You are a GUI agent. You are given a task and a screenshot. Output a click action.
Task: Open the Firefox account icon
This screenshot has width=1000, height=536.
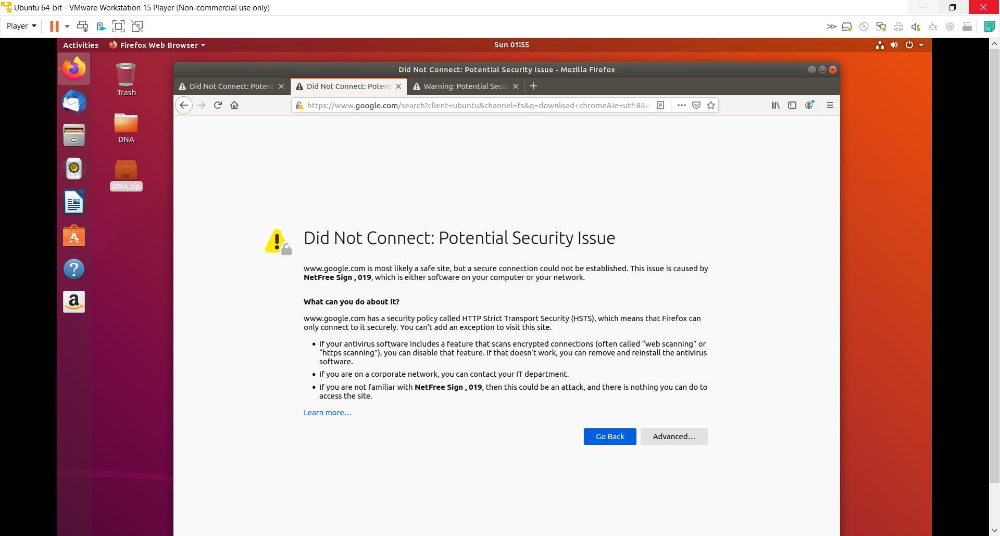click(809, 105)
